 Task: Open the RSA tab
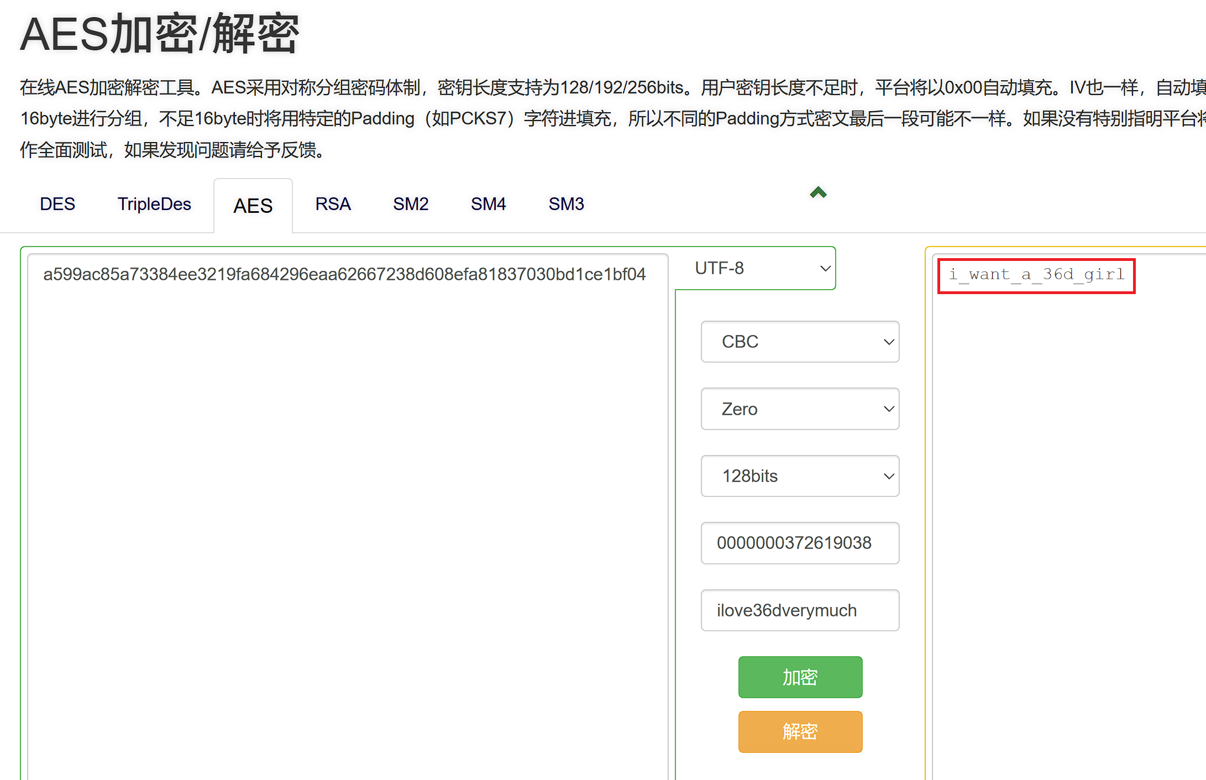333,204
